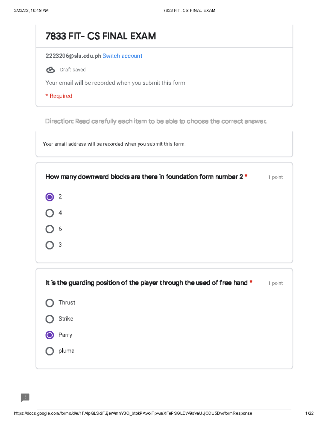Click the email address 2223206@slu.edu.ph
Viewport: 328px width, 424px height.
coord(73,56)
